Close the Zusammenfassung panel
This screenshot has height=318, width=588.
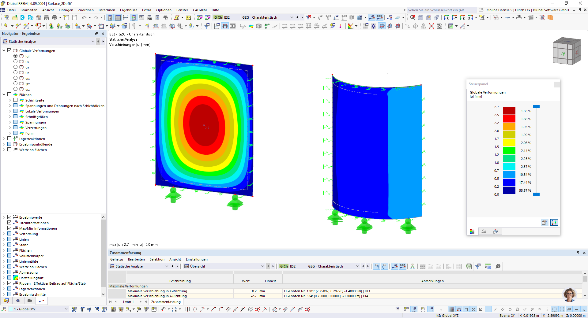click(x=584, y=253)
